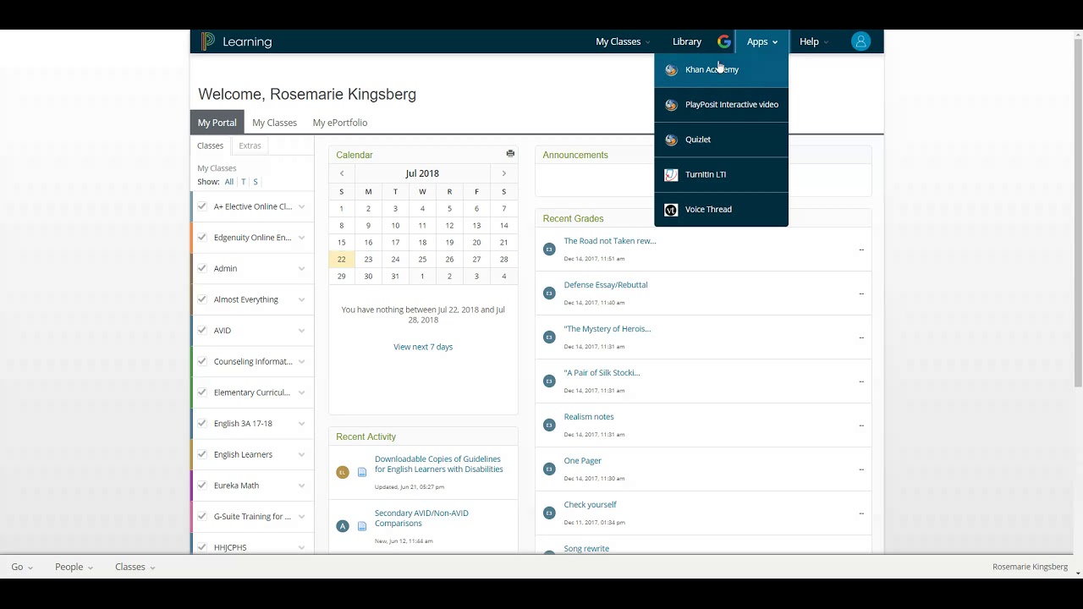The height and width of the screenshot is (609, 1083).
Task: Click the Voice Thread app icon
Action: coord(671,210)
